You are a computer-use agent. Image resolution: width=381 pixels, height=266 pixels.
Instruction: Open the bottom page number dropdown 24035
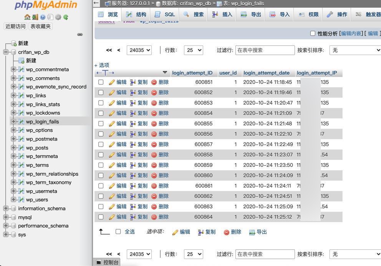tap(139, 254)
